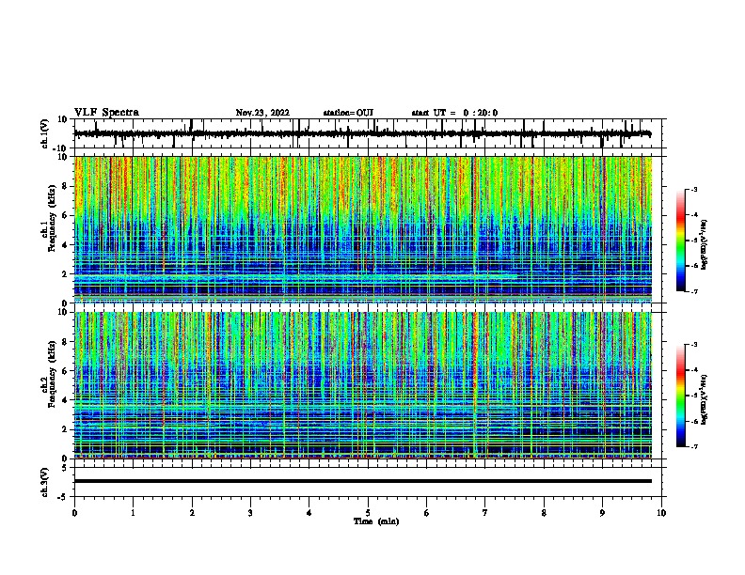
Task: Select the 'ch.3(V)' axis label
Action: pos(45,482)
